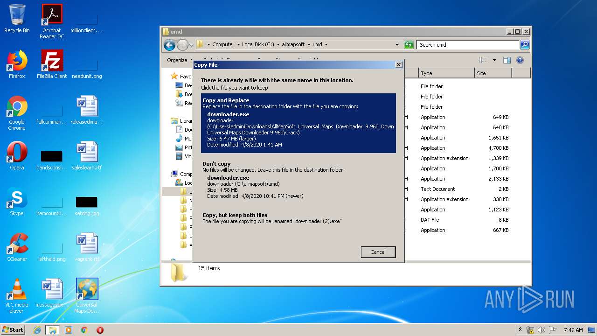
Task: Select the releasedima... desktop document
Action: pyautogui.click(x=87, y=110)
